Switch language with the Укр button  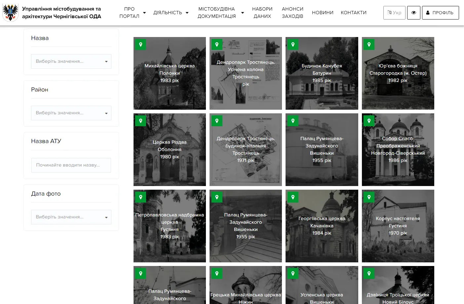[394, 13]
